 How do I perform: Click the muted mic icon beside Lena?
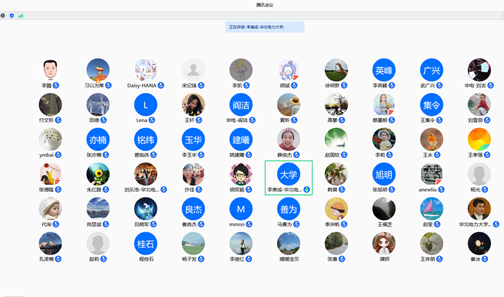(152, 120)
